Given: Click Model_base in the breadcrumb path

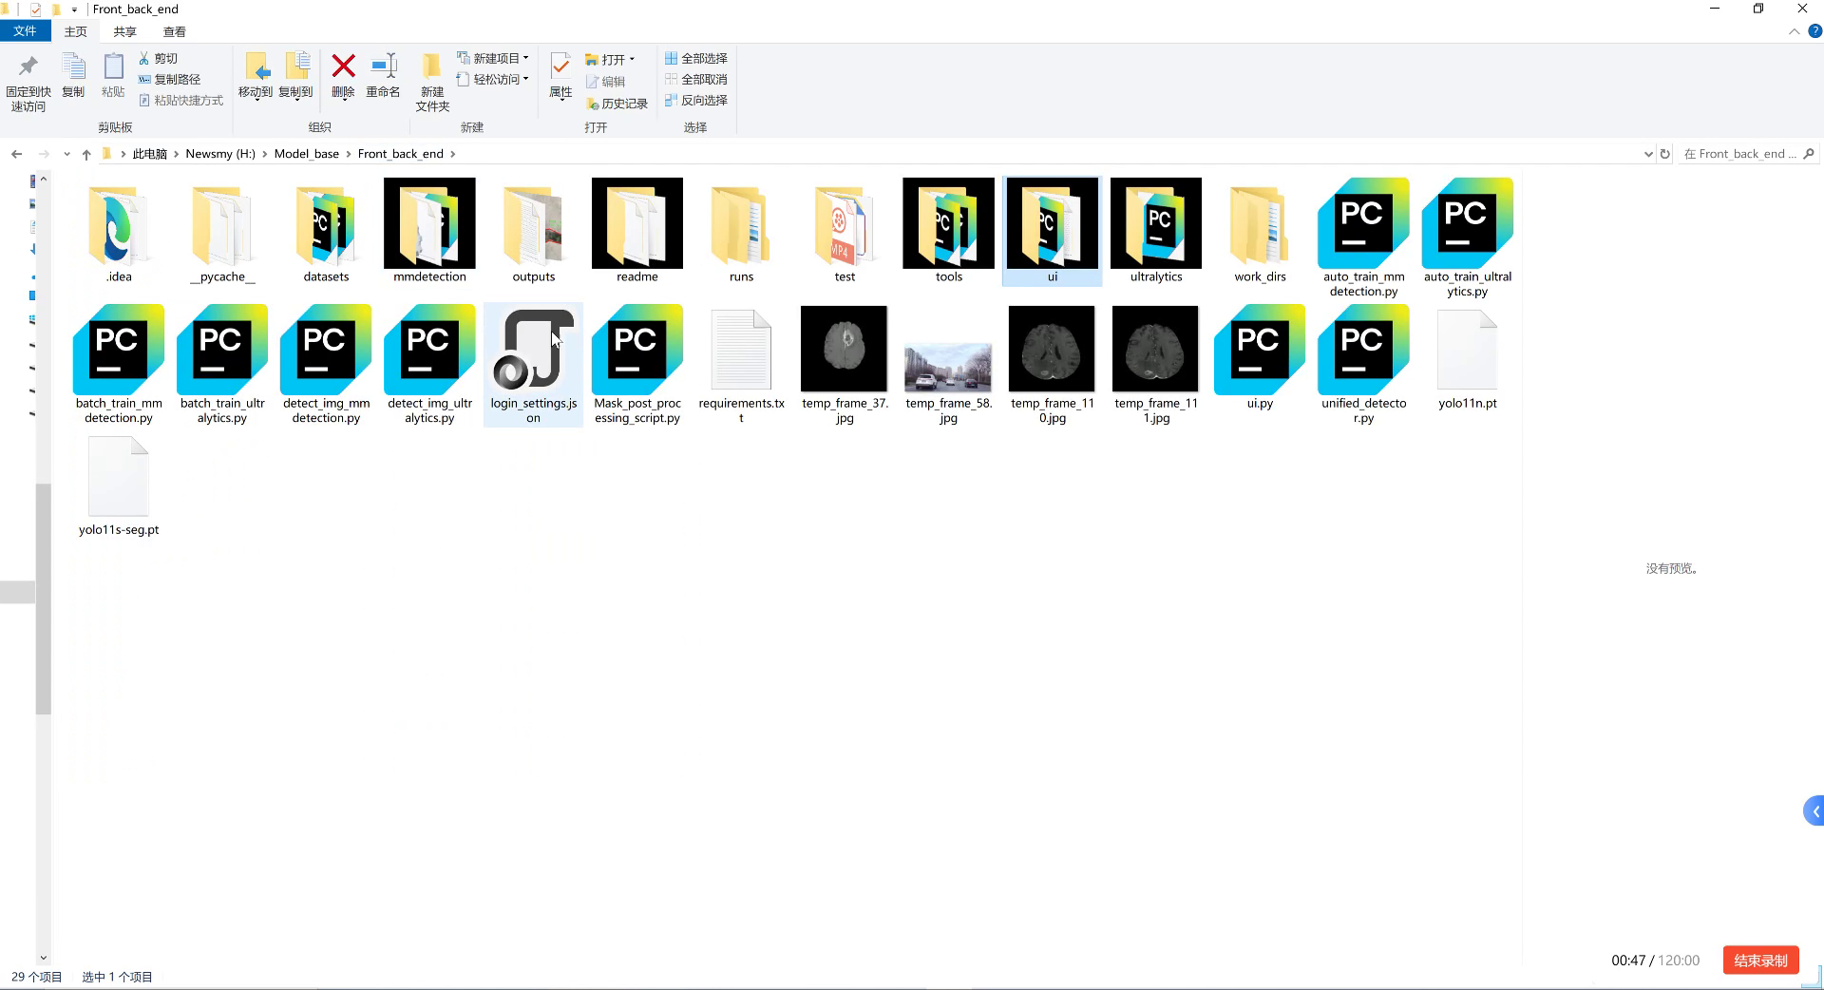Looking at the screenshot, I should tap(306, 154).
